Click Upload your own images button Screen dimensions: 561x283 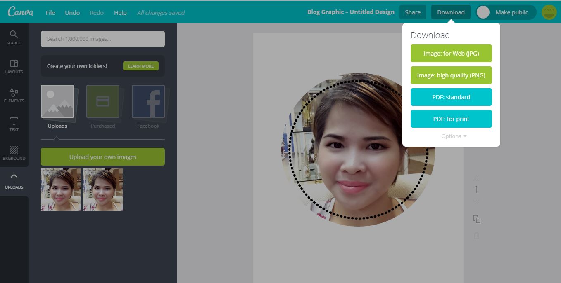pos(103,157)
